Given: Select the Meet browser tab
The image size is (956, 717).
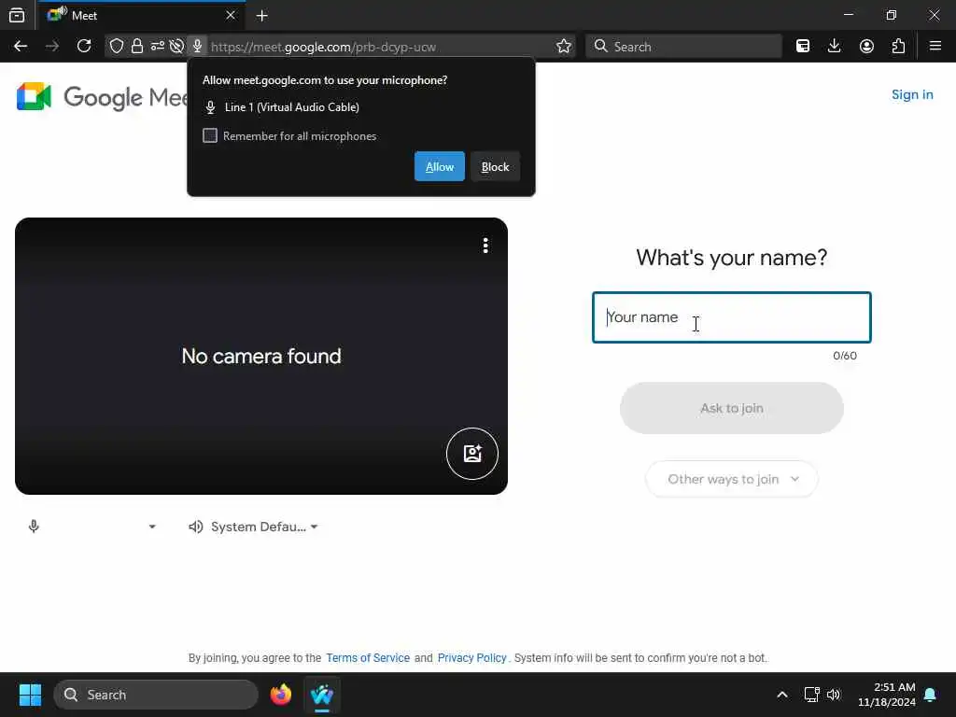Looking at the screenshot, I should [142, 15].
